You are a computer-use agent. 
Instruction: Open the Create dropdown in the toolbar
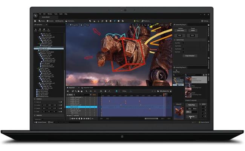click(42, 21)
